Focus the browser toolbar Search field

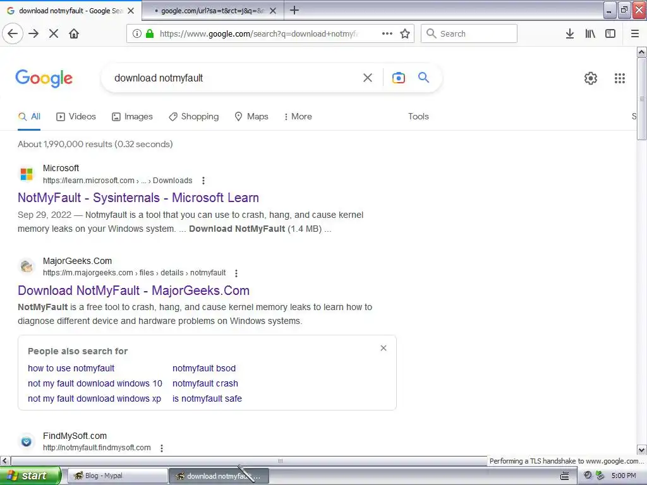click(x=469, y=34)
